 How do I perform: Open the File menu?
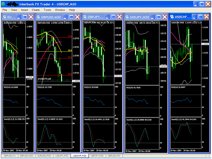pos(5,10)
